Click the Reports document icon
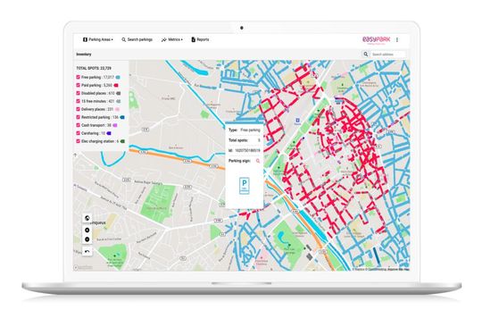Image resolution: width=482 pixels, height=327 pixels. (x=193, y=39)
